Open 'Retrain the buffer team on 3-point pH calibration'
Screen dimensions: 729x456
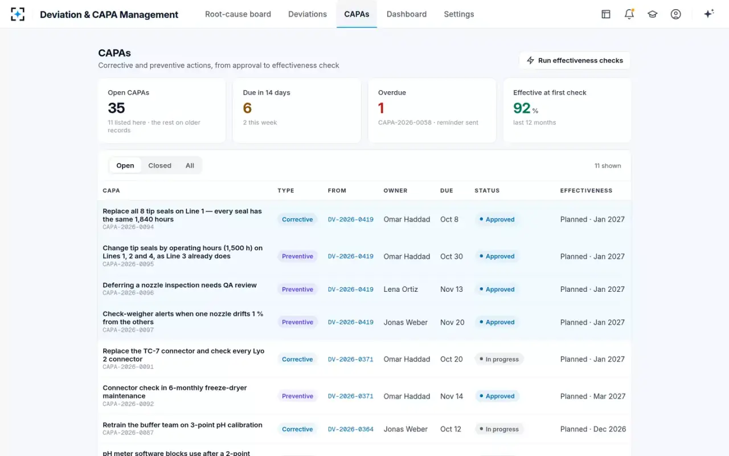click(182, 425)
